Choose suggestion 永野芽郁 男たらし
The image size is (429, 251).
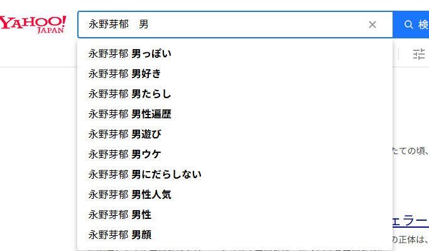click(235, 94)
